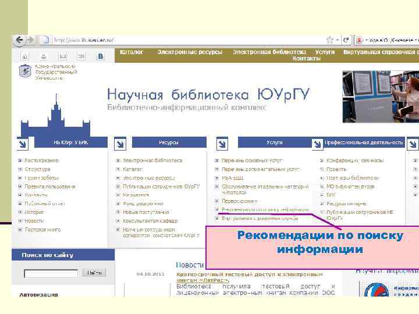Open the dropdown arrow next to the bookmark star
The image size is (419, 314).
point(338,40)
